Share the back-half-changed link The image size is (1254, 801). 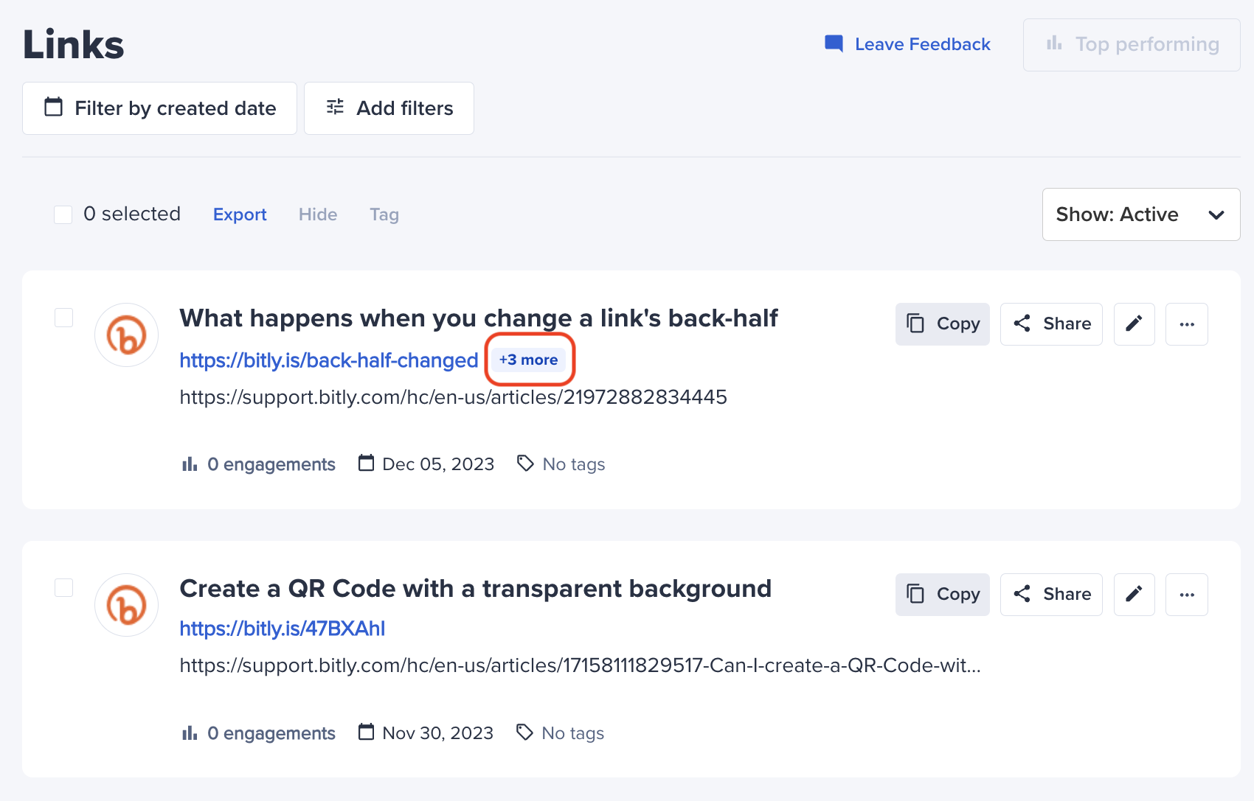(1051, 324)
